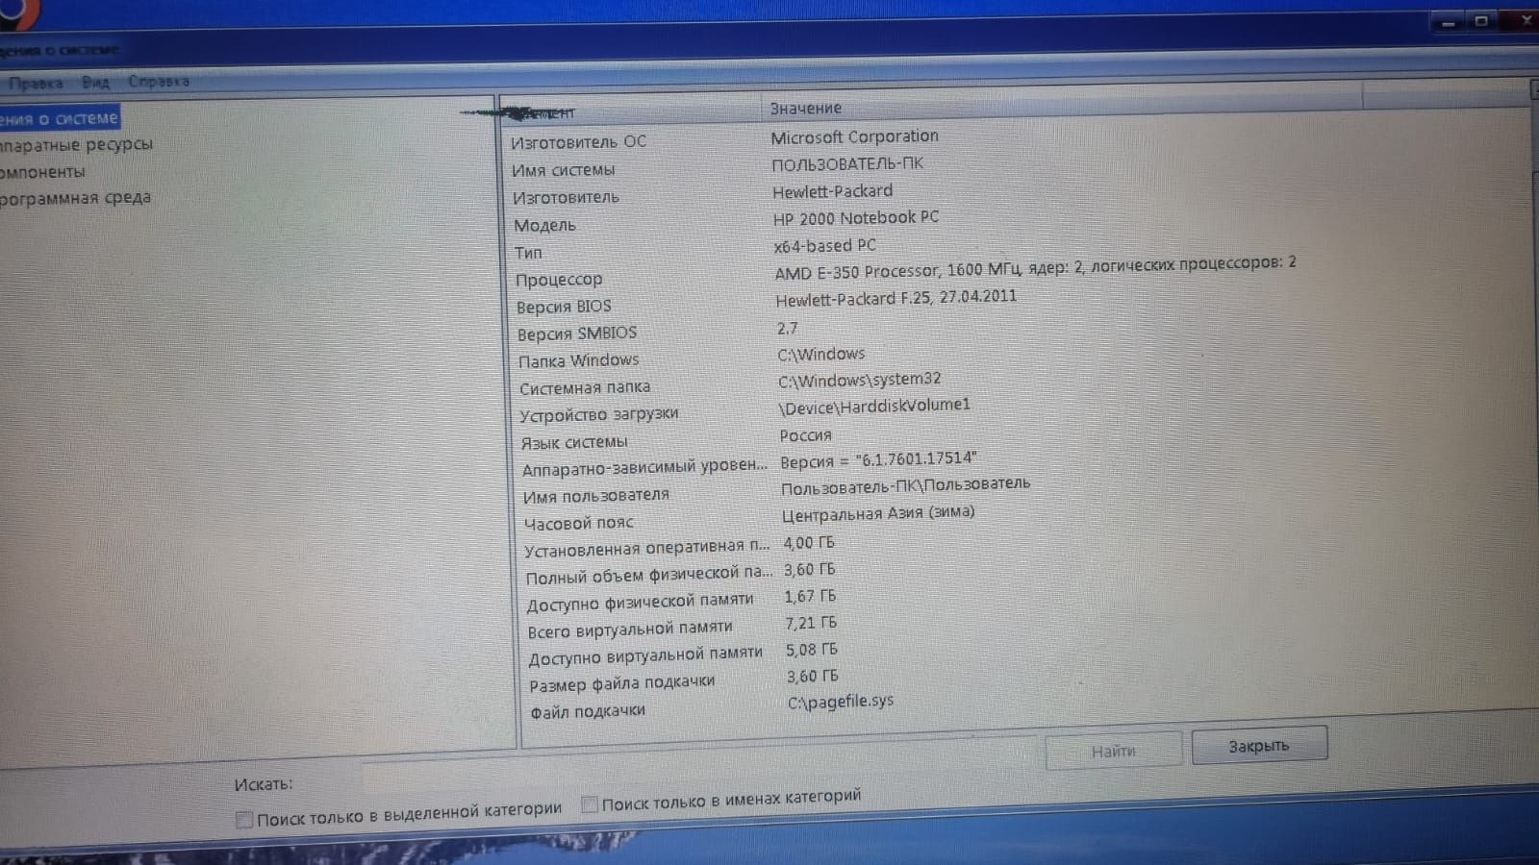Click the Версия 6.1.7601.17514 value
Image resolution: width=1539 pixels, height=865 pixels.
[x=878, y=460]
